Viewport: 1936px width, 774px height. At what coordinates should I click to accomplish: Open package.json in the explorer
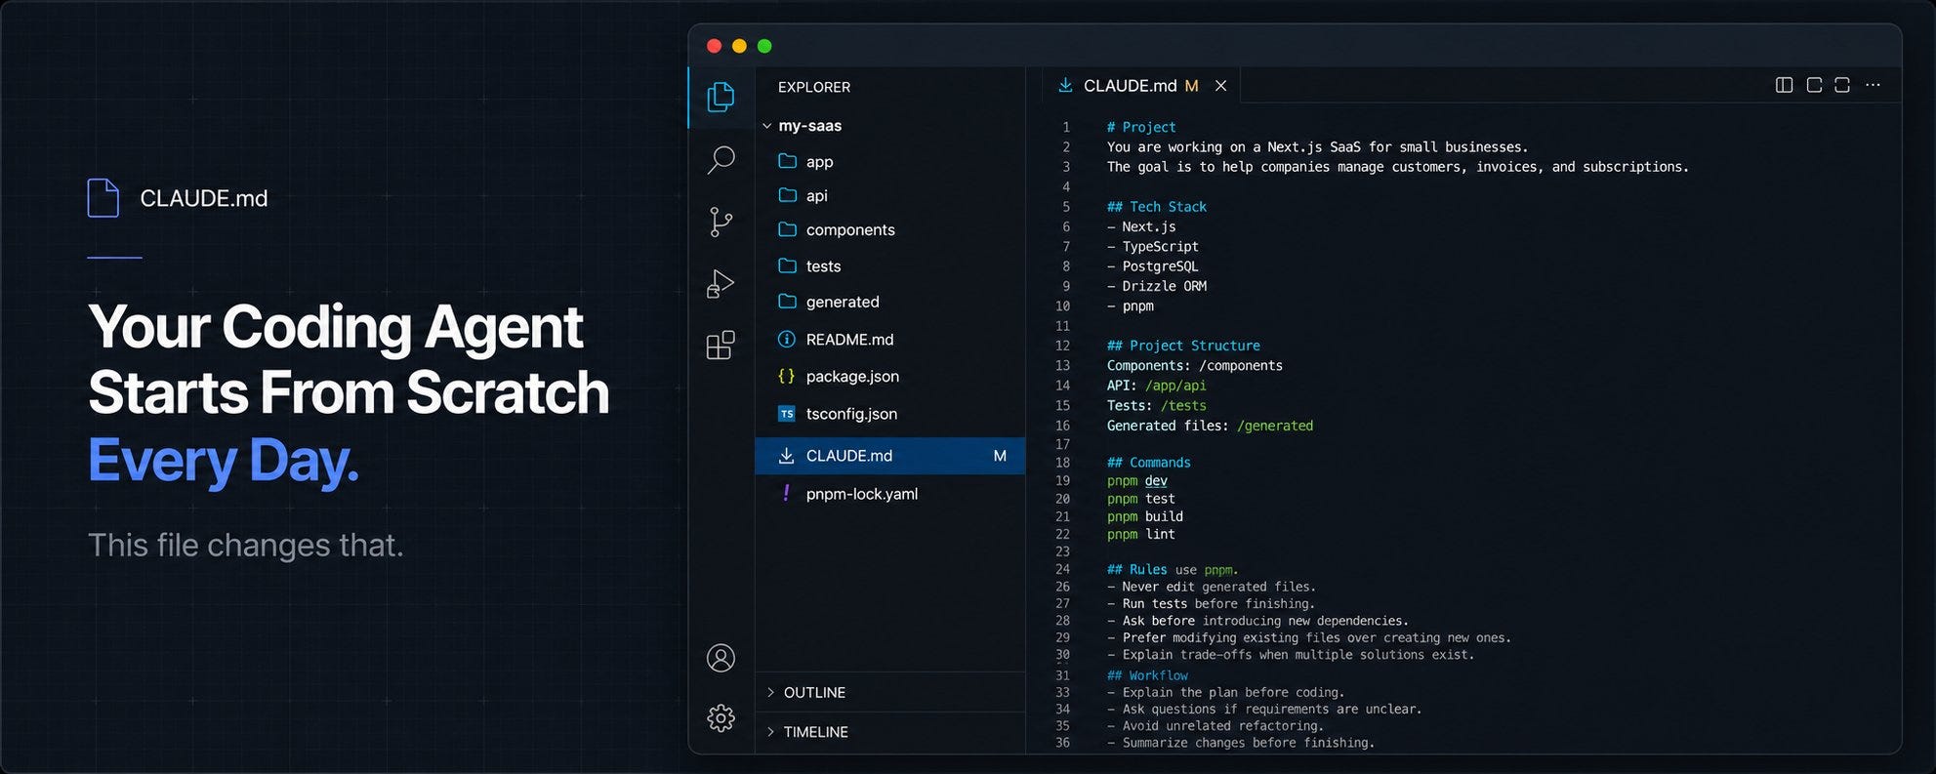tap(852, 377)
